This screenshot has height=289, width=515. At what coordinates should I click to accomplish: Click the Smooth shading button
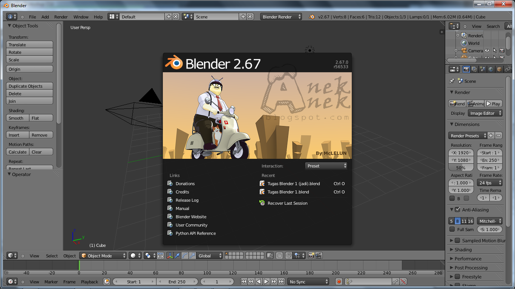tap(18, 118)
